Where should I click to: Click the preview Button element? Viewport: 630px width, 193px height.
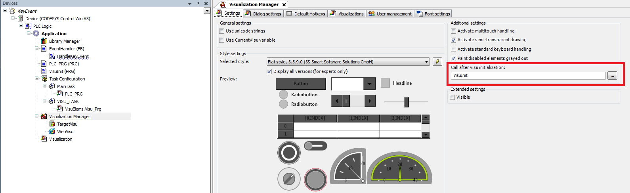click(x=301, y=84)
